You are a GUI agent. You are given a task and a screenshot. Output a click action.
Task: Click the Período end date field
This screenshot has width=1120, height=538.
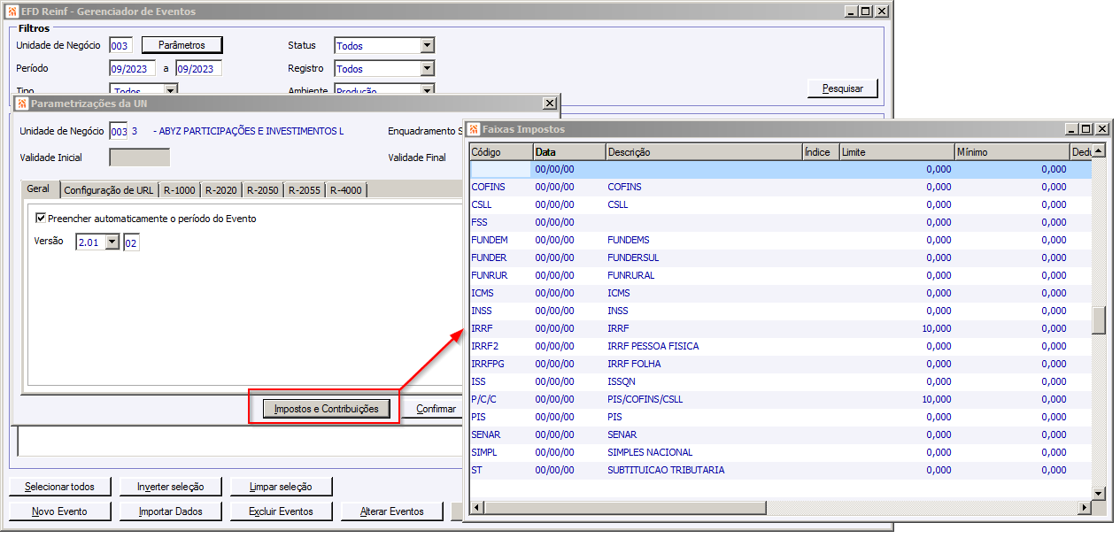198,68
